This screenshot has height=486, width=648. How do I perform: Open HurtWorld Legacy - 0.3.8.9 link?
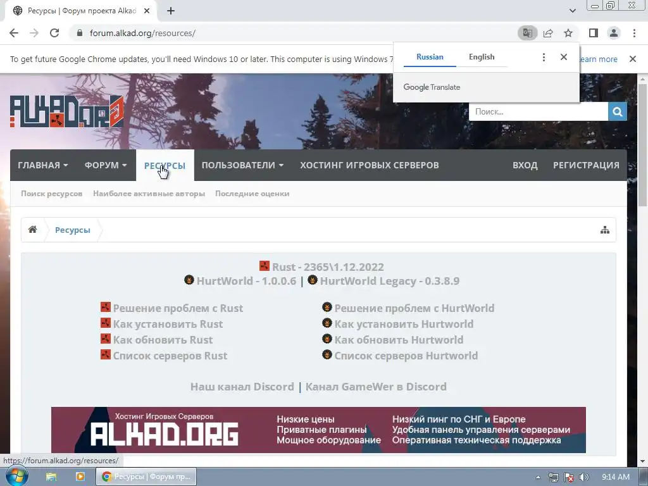[389, 281]
